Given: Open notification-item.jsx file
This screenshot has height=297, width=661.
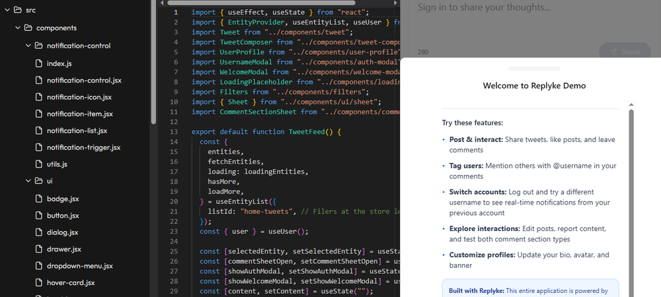Looking at the screenshot, I should pos(80,114).
